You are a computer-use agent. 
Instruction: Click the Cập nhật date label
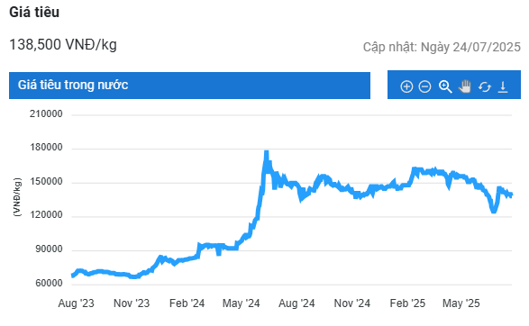(x=442, y=47)
